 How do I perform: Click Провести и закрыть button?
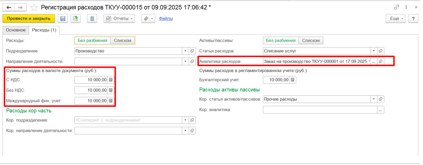click(28, 19)
